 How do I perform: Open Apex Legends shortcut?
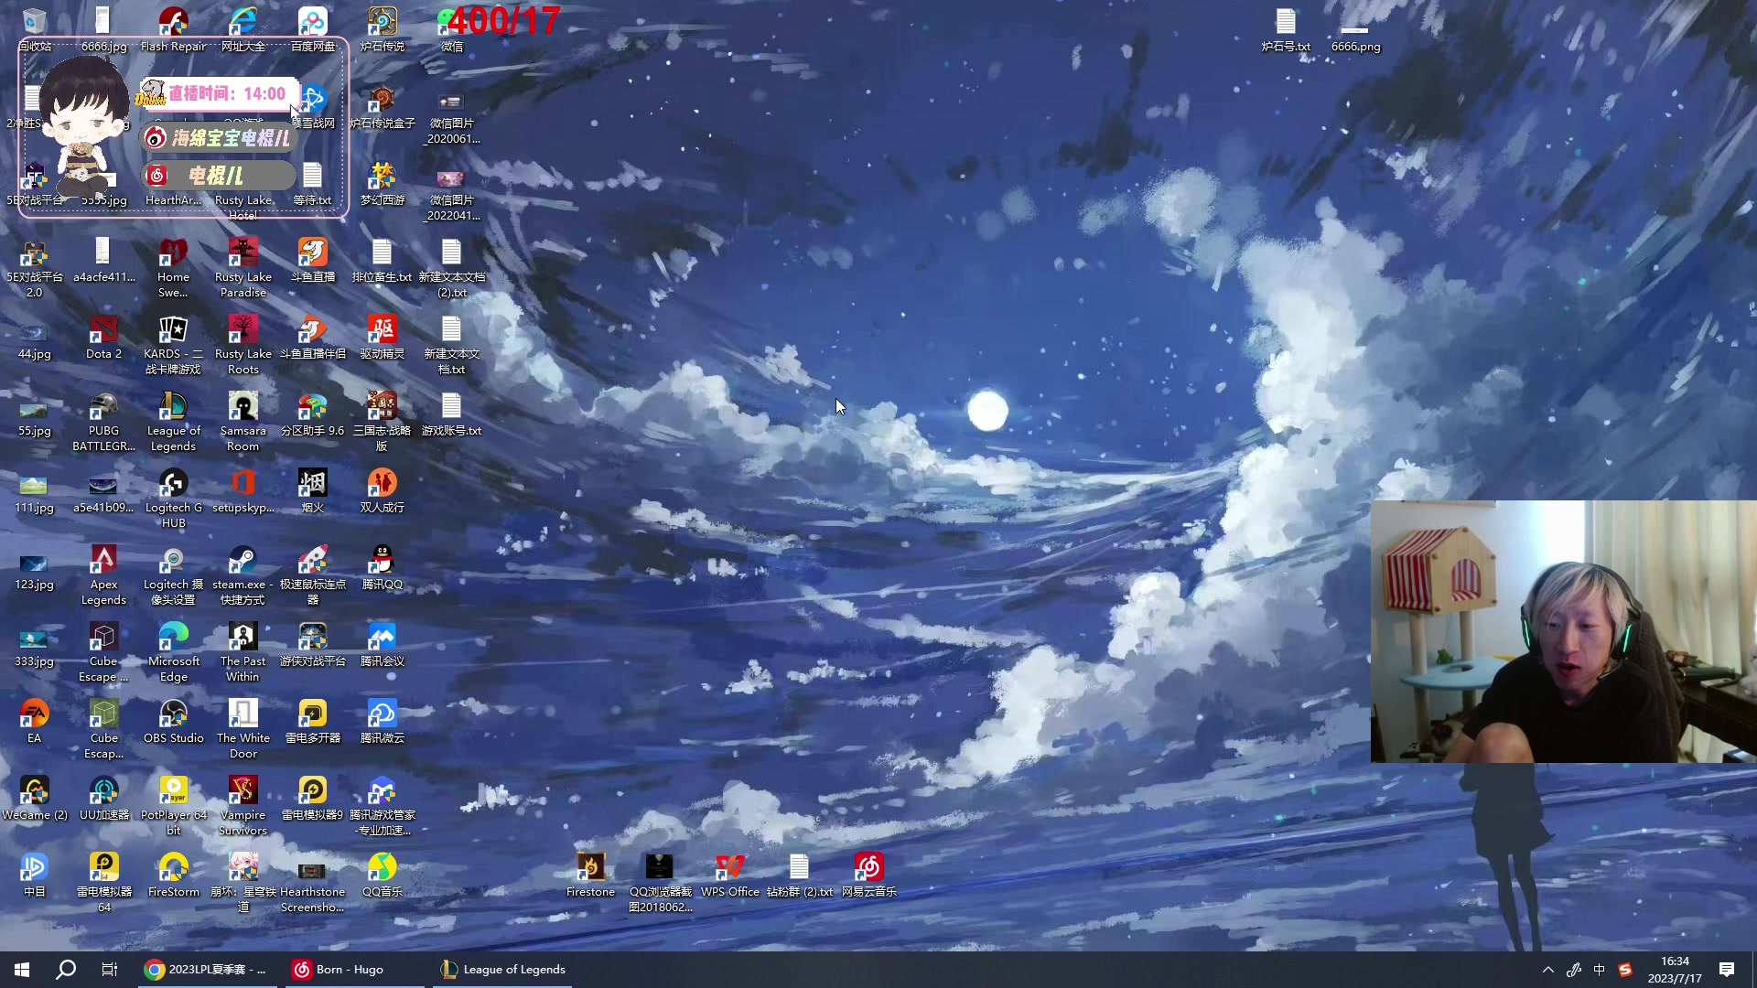[x=103, y=575]
